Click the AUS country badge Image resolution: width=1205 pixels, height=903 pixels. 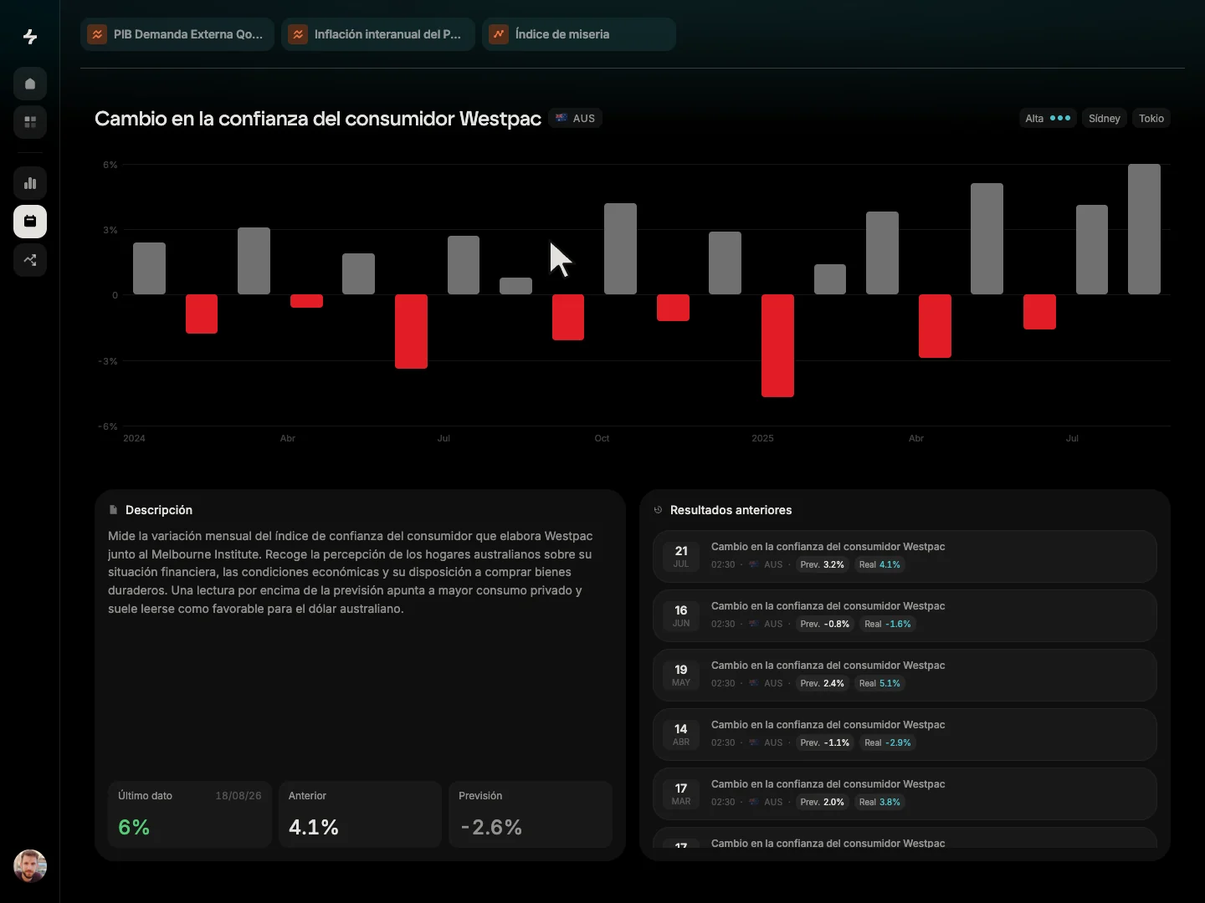pos(576,118)
